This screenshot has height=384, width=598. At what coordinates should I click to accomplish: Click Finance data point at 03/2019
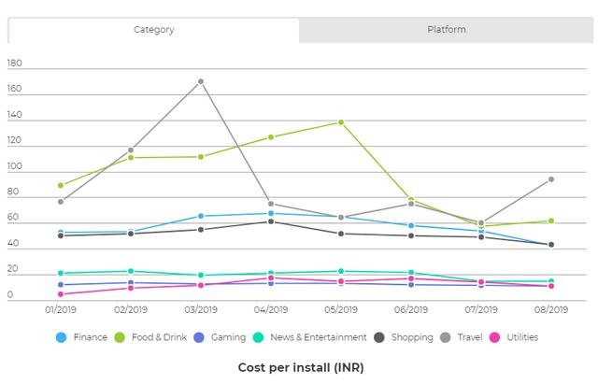pyautogui.click(x=201, y=216)
